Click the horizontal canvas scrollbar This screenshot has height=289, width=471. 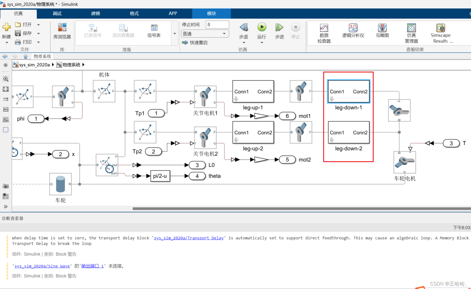pyautogui.click(x=302, y=209)
